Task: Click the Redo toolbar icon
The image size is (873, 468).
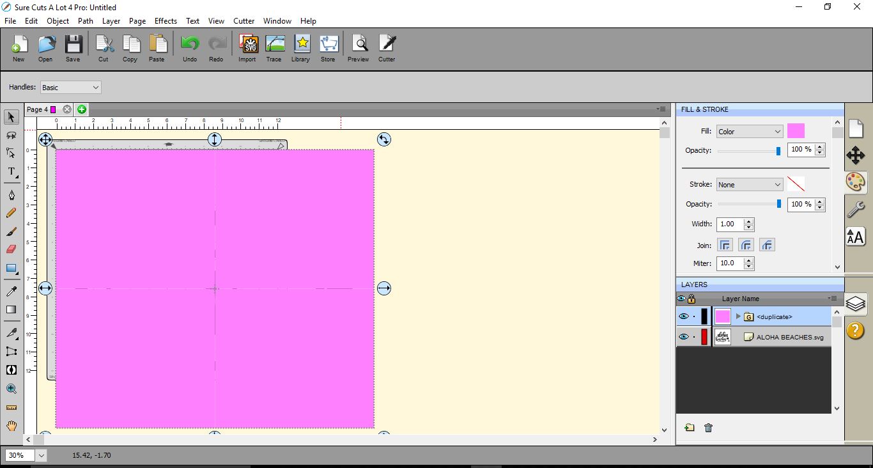Action: click(217, 49)
